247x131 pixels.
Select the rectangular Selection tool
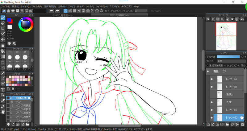click(x=3, y=63)
